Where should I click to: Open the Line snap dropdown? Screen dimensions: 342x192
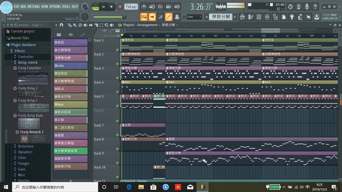pos(194,17)
